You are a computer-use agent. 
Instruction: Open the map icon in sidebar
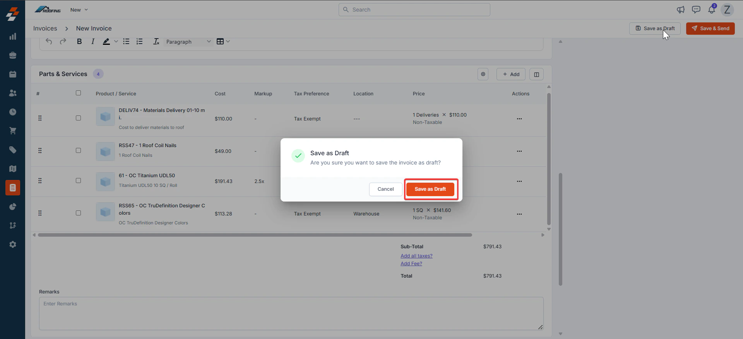(13, 169)
